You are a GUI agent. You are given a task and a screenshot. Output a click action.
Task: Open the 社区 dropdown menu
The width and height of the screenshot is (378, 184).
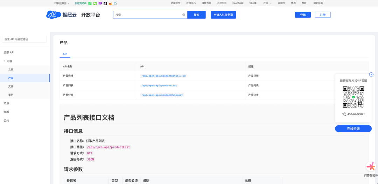tap(267, 3)
